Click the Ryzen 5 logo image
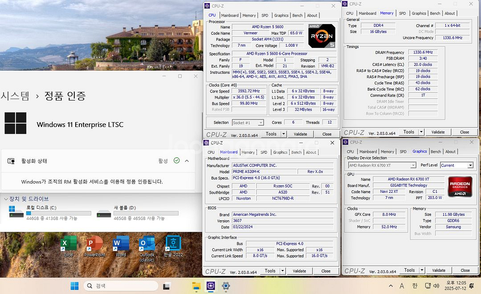This screenshot has width=481, height=294. [x=322, y=36]
